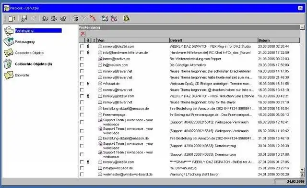Click the red crossed delete toolbar icon
Viewport: 307px width, 188px height.
point(93,18)
